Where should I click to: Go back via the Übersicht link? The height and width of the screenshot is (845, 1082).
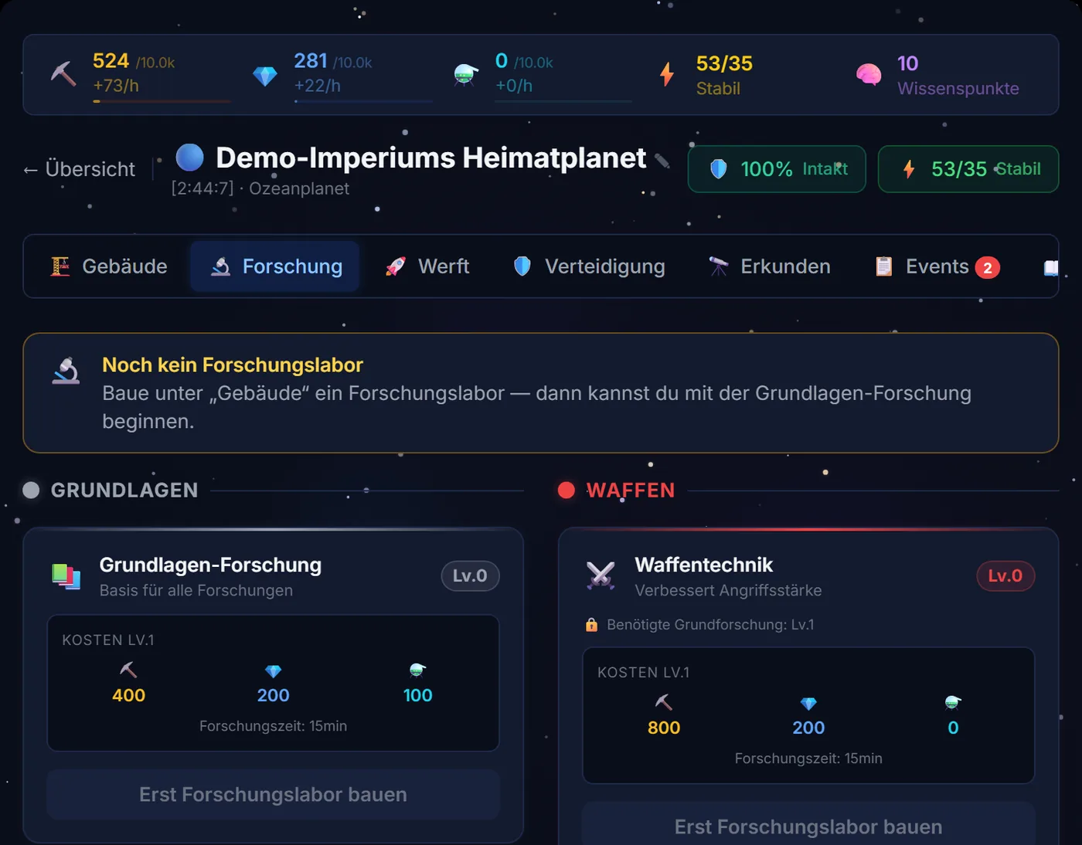coord(79,169)
